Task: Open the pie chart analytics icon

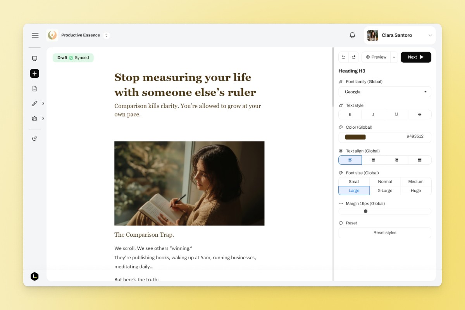Action: pyautogui.click(x=34, y=138)
